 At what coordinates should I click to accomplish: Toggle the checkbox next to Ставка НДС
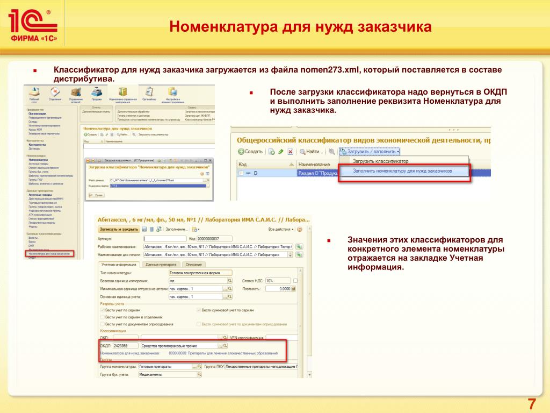[295, 281]
